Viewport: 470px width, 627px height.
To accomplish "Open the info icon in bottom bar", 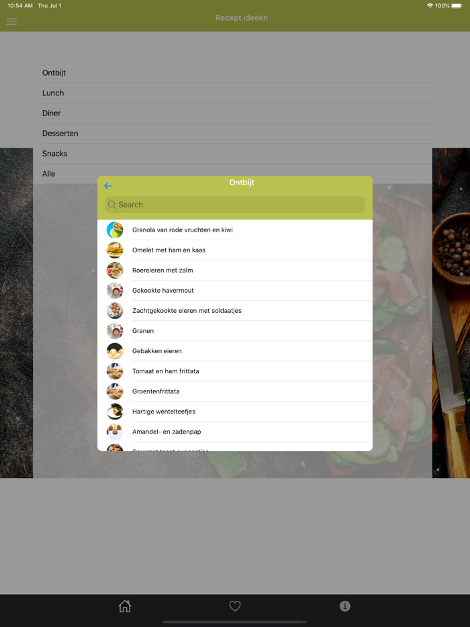I will point(345,606).
